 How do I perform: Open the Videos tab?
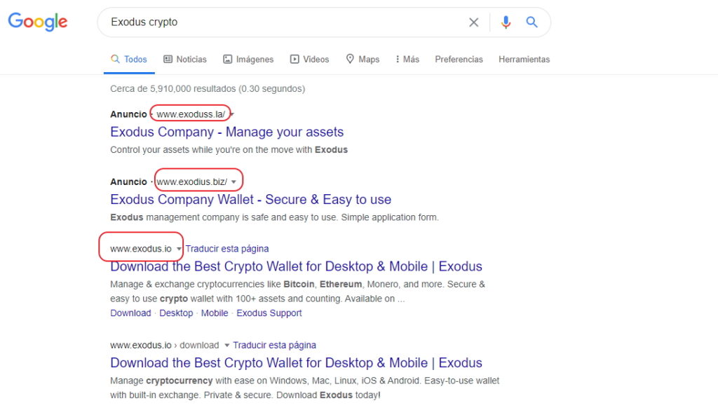(309, 60)
